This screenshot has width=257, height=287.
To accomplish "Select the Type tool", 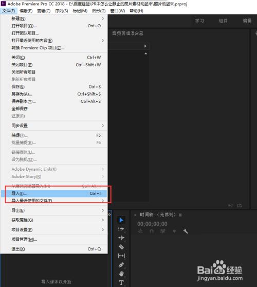I will (121, 282).
